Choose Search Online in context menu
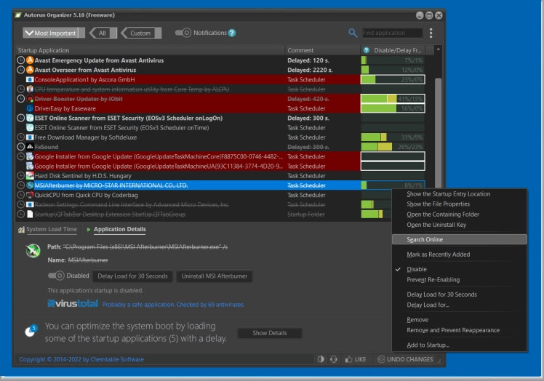The image size is (544, 381). pyautogui.click(x=460, y=239)
